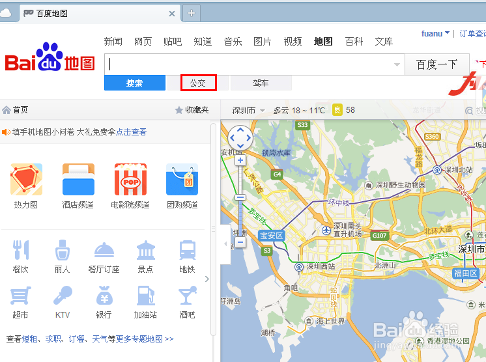Select the 餐厅订座 restaurant booking icon
486x362 pixels.
104,250
